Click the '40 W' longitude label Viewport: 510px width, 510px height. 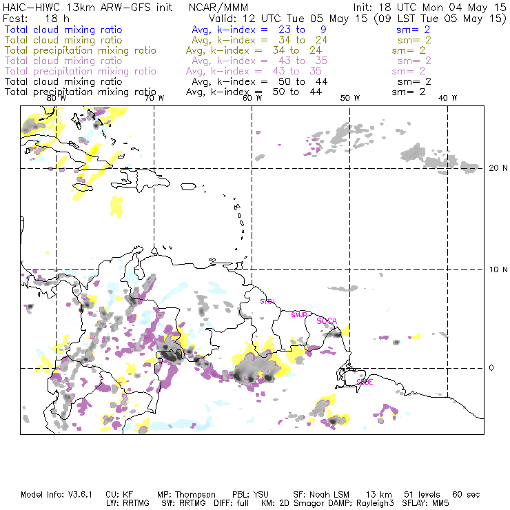(447, 98)
